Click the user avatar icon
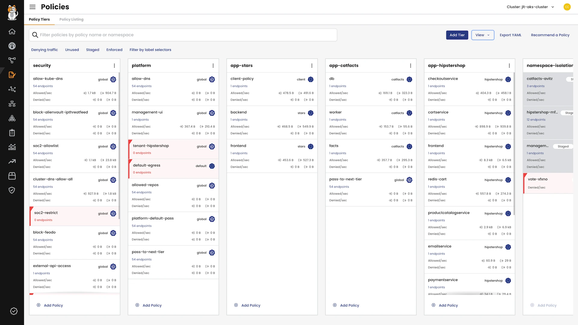 pyautogui.click(x=567, y=7)
